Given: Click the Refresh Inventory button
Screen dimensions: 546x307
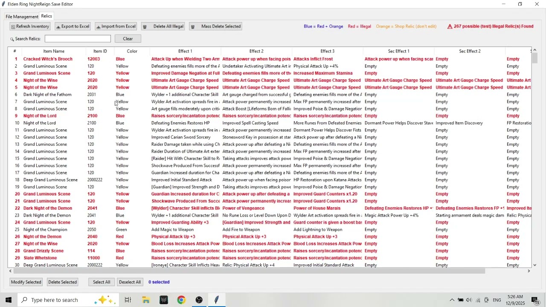Looking at the screenshot, I should click(x=30, y=26).
